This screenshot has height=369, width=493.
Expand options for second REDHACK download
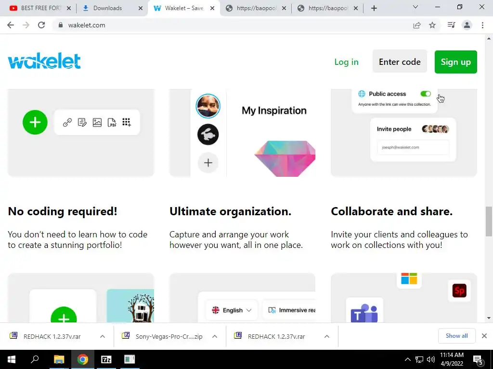327,336
